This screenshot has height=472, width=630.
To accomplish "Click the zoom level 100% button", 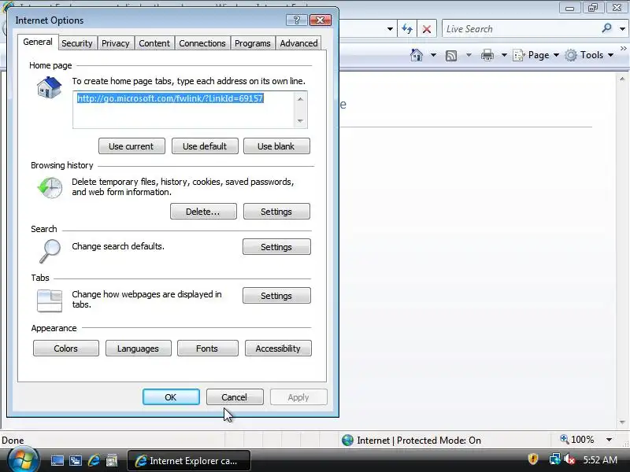I will [577, 440].
